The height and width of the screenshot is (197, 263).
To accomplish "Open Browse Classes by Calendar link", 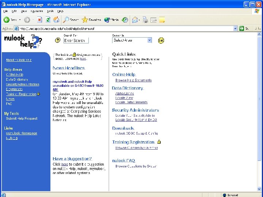I will click(x=137, y=148).
